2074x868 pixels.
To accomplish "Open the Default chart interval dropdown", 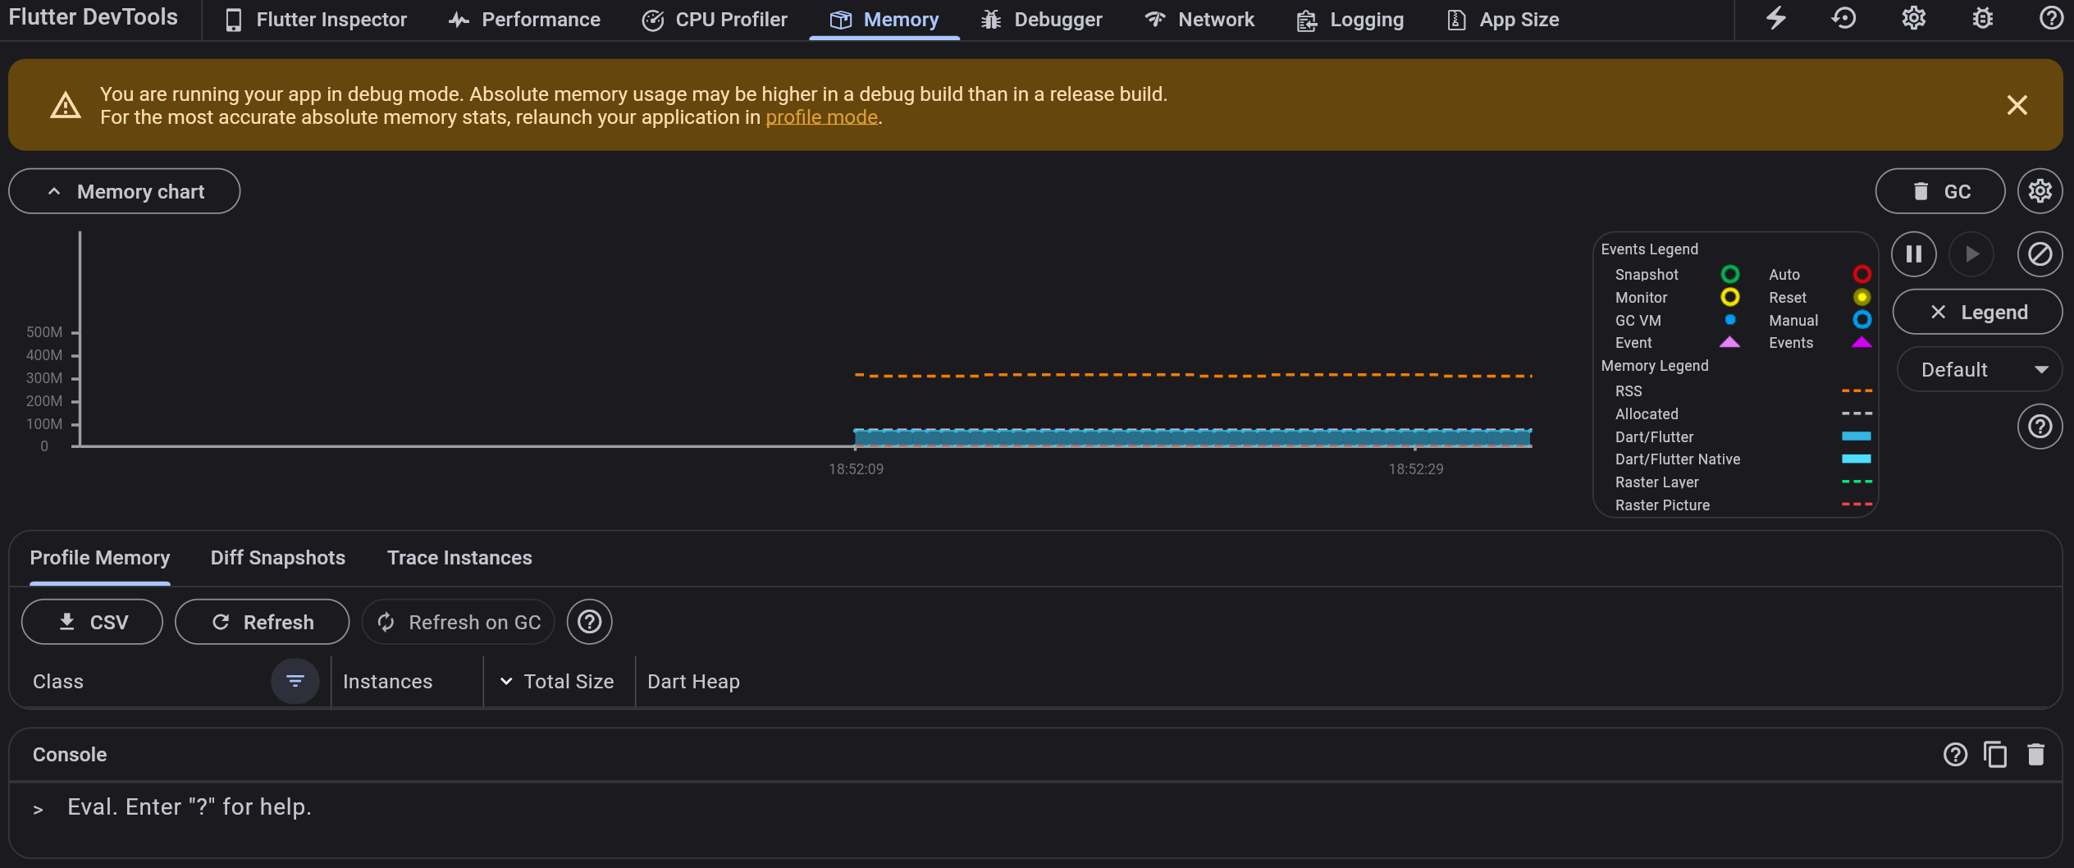I will click(1980, 370).
